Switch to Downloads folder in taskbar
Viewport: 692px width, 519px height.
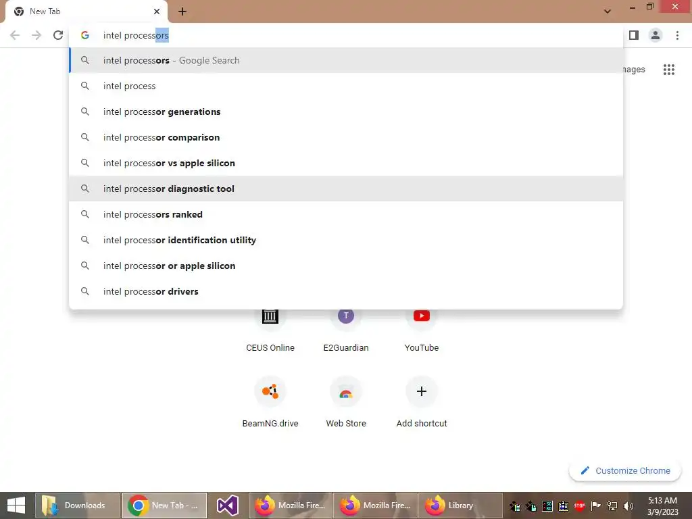point(77,505)
